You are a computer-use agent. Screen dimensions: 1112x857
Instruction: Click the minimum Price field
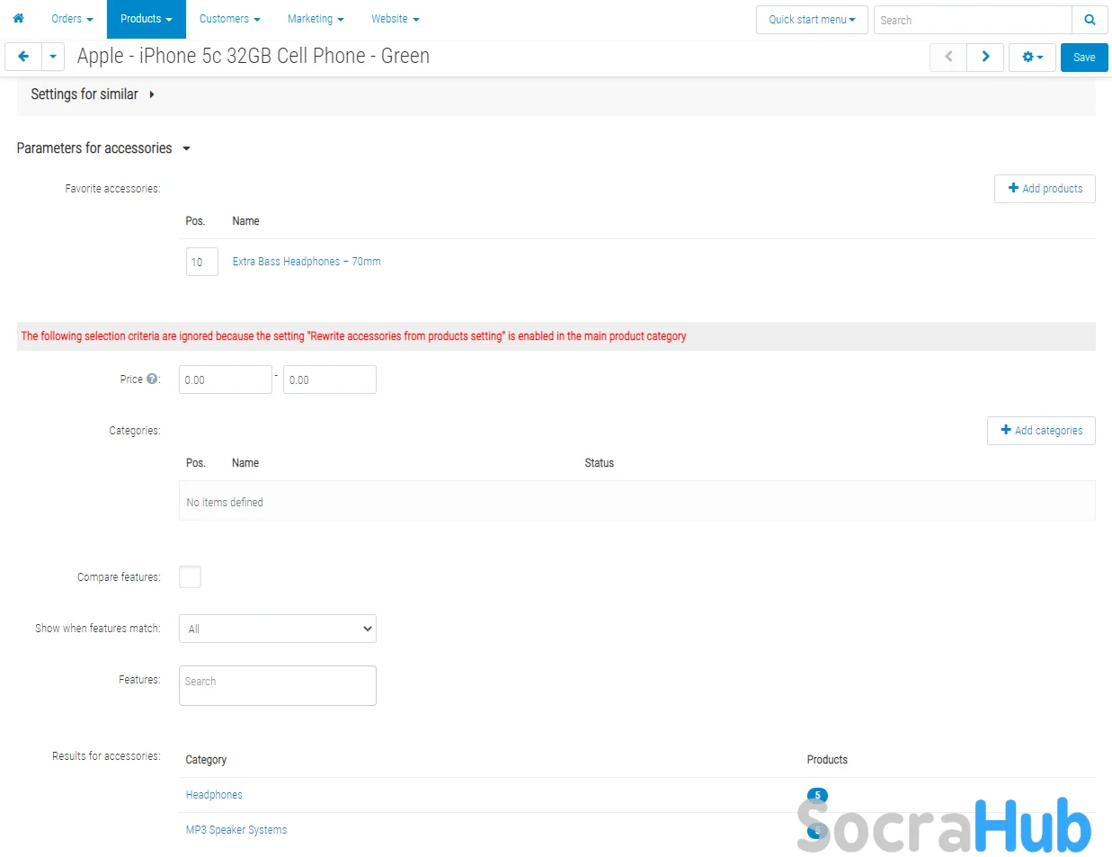(x=226, y=379)
